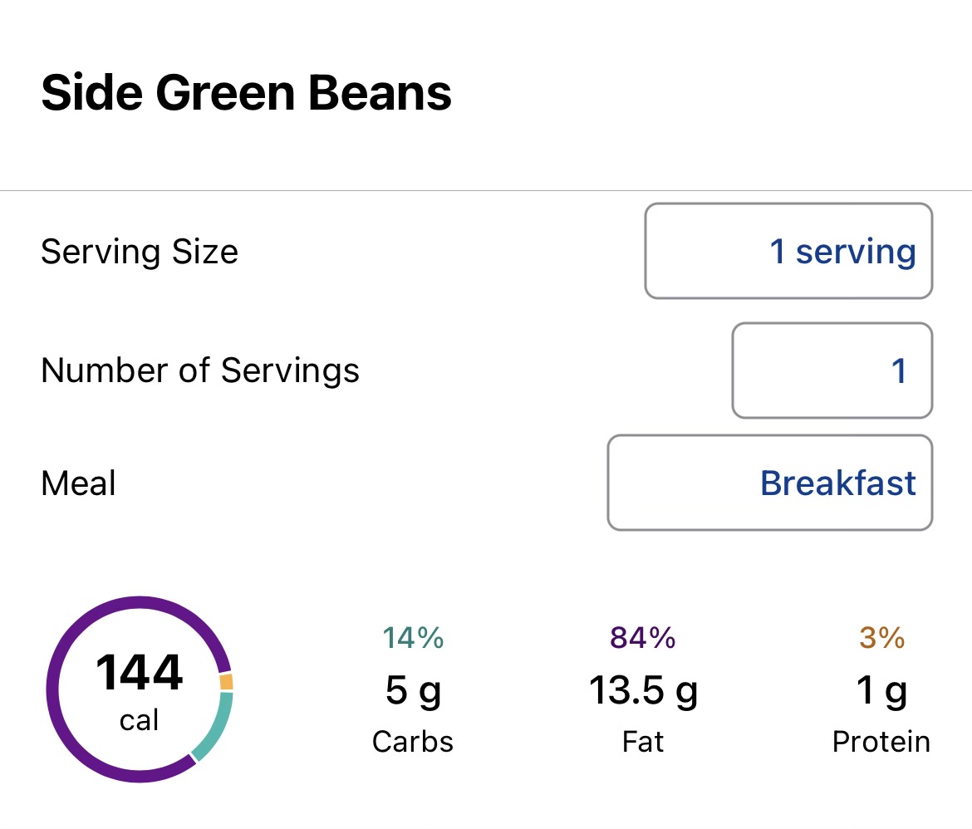972x829 pixels.
Task: Tap the Number of Servings field
Action: [x=832, y=370]
